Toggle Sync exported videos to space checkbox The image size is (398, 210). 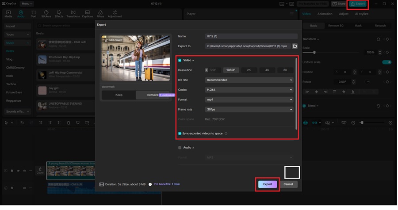tap(180, 134)
